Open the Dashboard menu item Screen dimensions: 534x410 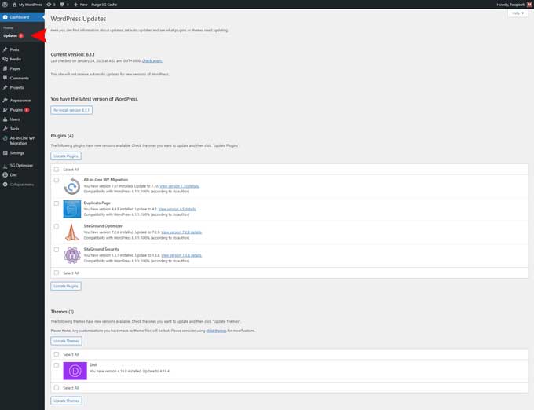point(22,17)
